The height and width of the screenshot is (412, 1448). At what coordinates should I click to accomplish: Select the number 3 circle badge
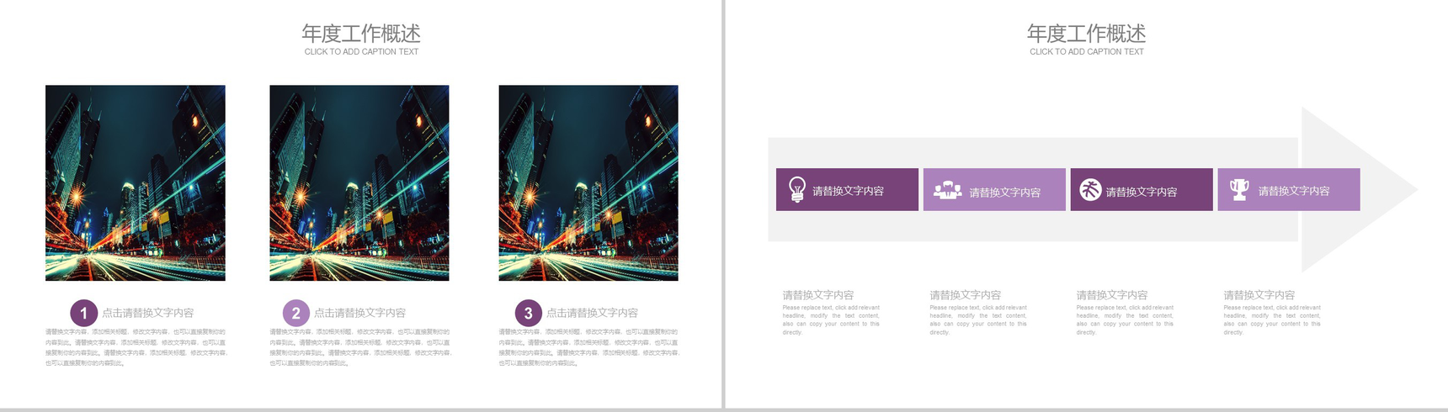[528, 314]
